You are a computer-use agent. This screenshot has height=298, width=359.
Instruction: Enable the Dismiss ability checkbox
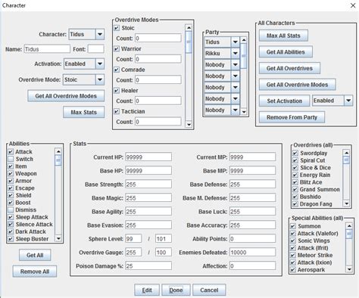[x=11, y=210]
